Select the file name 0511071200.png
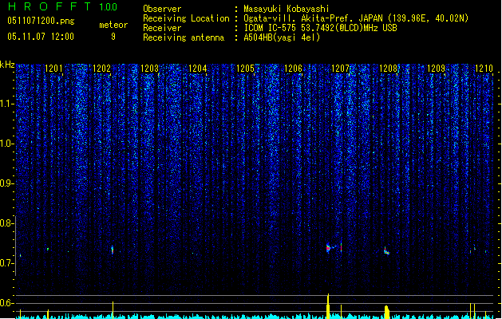The width and height of the screenshot is (502, 319). point(41,21)
